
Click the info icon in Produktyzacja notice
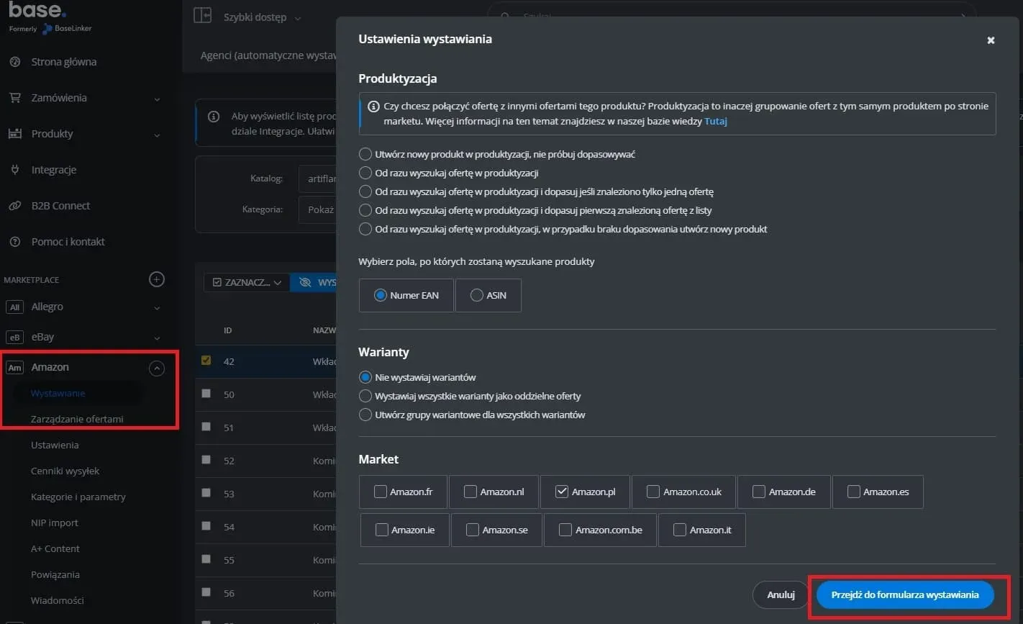(x=373, y=106)
